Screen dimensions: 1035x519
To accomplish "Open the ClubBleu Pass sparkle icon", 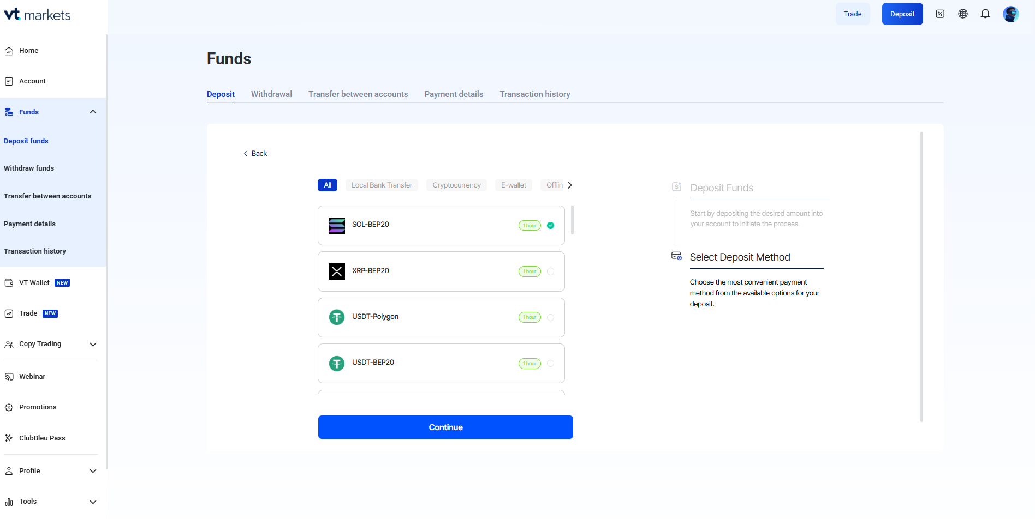I will 9,438.
